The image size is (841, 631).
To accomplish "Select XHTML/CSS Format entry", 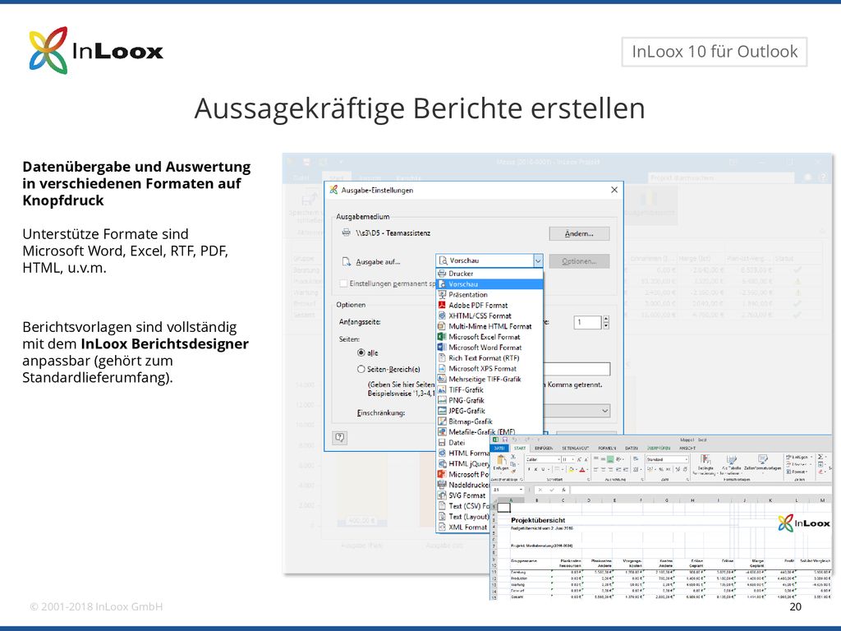I will click(489, 316).
